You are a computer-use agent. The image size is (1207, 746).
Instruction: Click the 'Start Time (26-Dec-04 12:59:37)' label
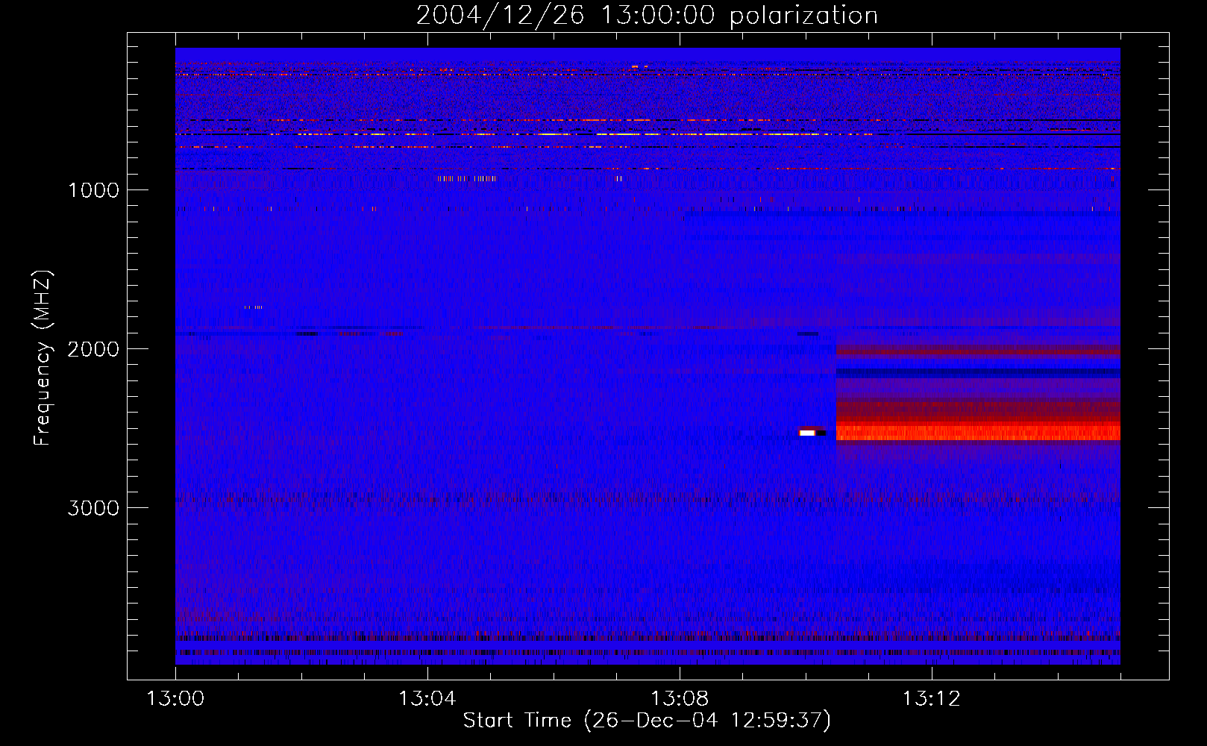(647, 721)
